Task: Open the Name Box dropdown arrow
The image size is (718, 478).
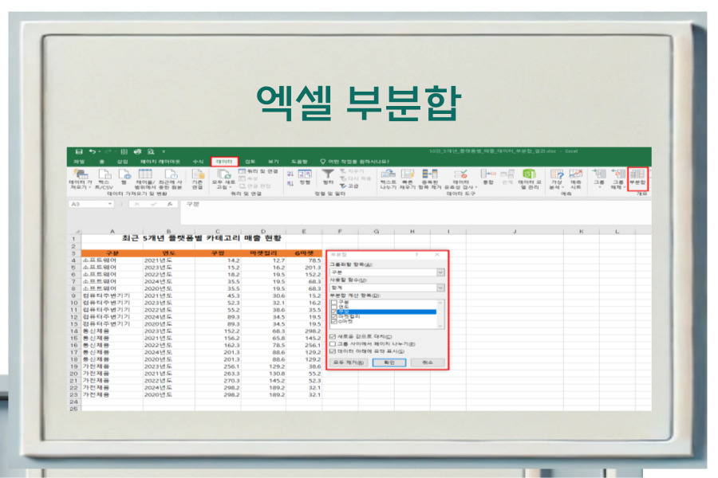Action: 110,204
